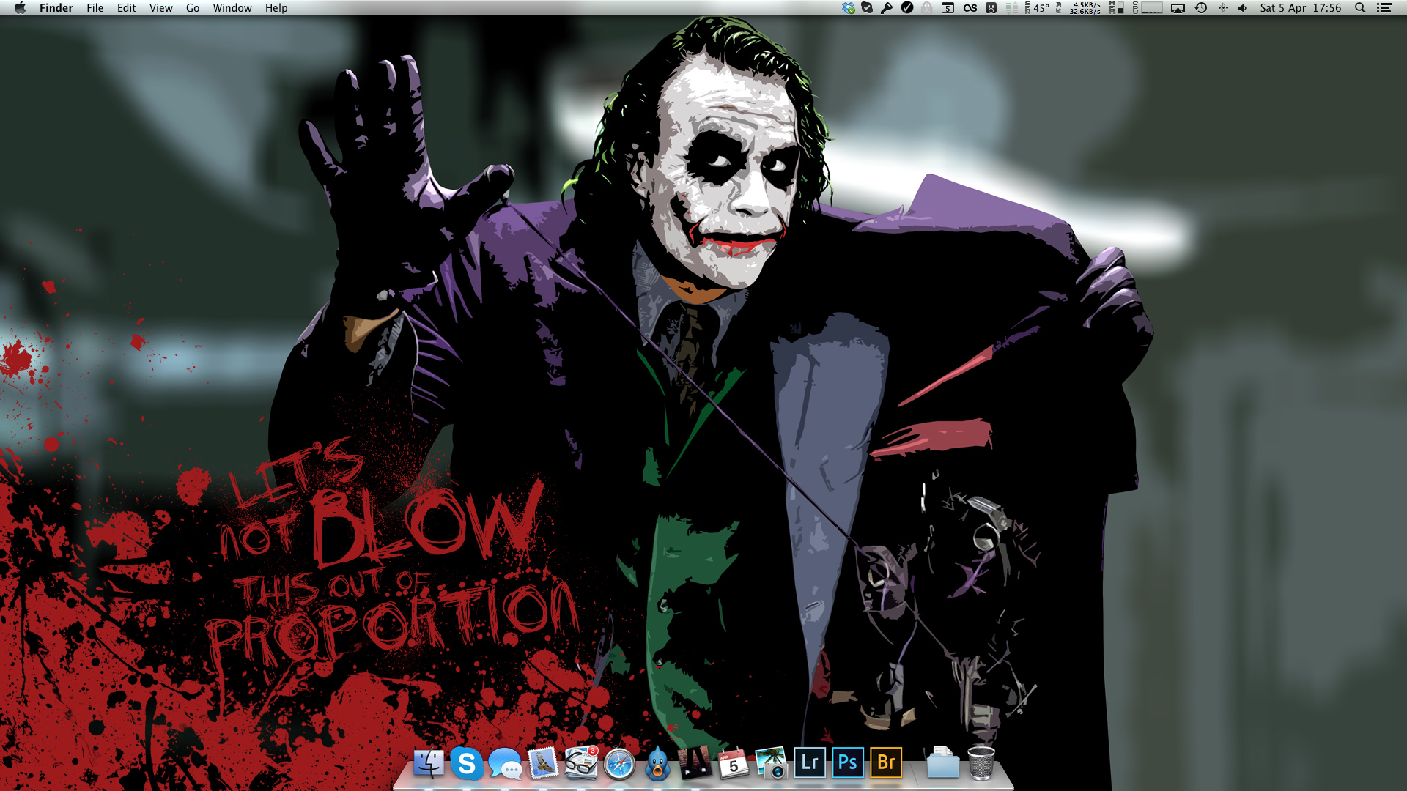Click the round checkmark menu bar icon
Viewport: 1407px width, 791px height.
click(x=907, y=8)
